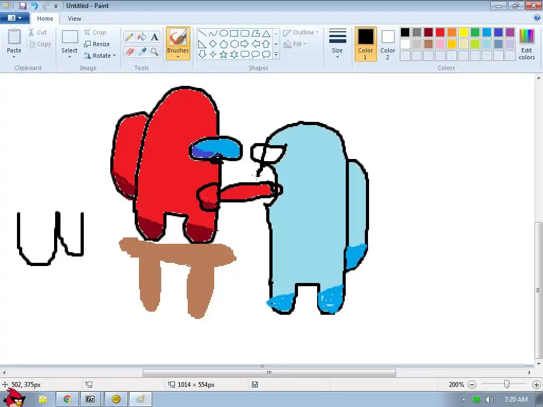Pick the green color swatch
Viewport: 543px width, 407px height.
click(x=475, y=32)
